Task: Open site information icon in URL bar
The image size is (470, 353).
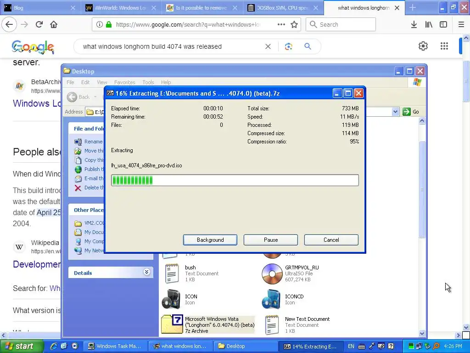Action: pyautogui.click(x=100, y=25)
